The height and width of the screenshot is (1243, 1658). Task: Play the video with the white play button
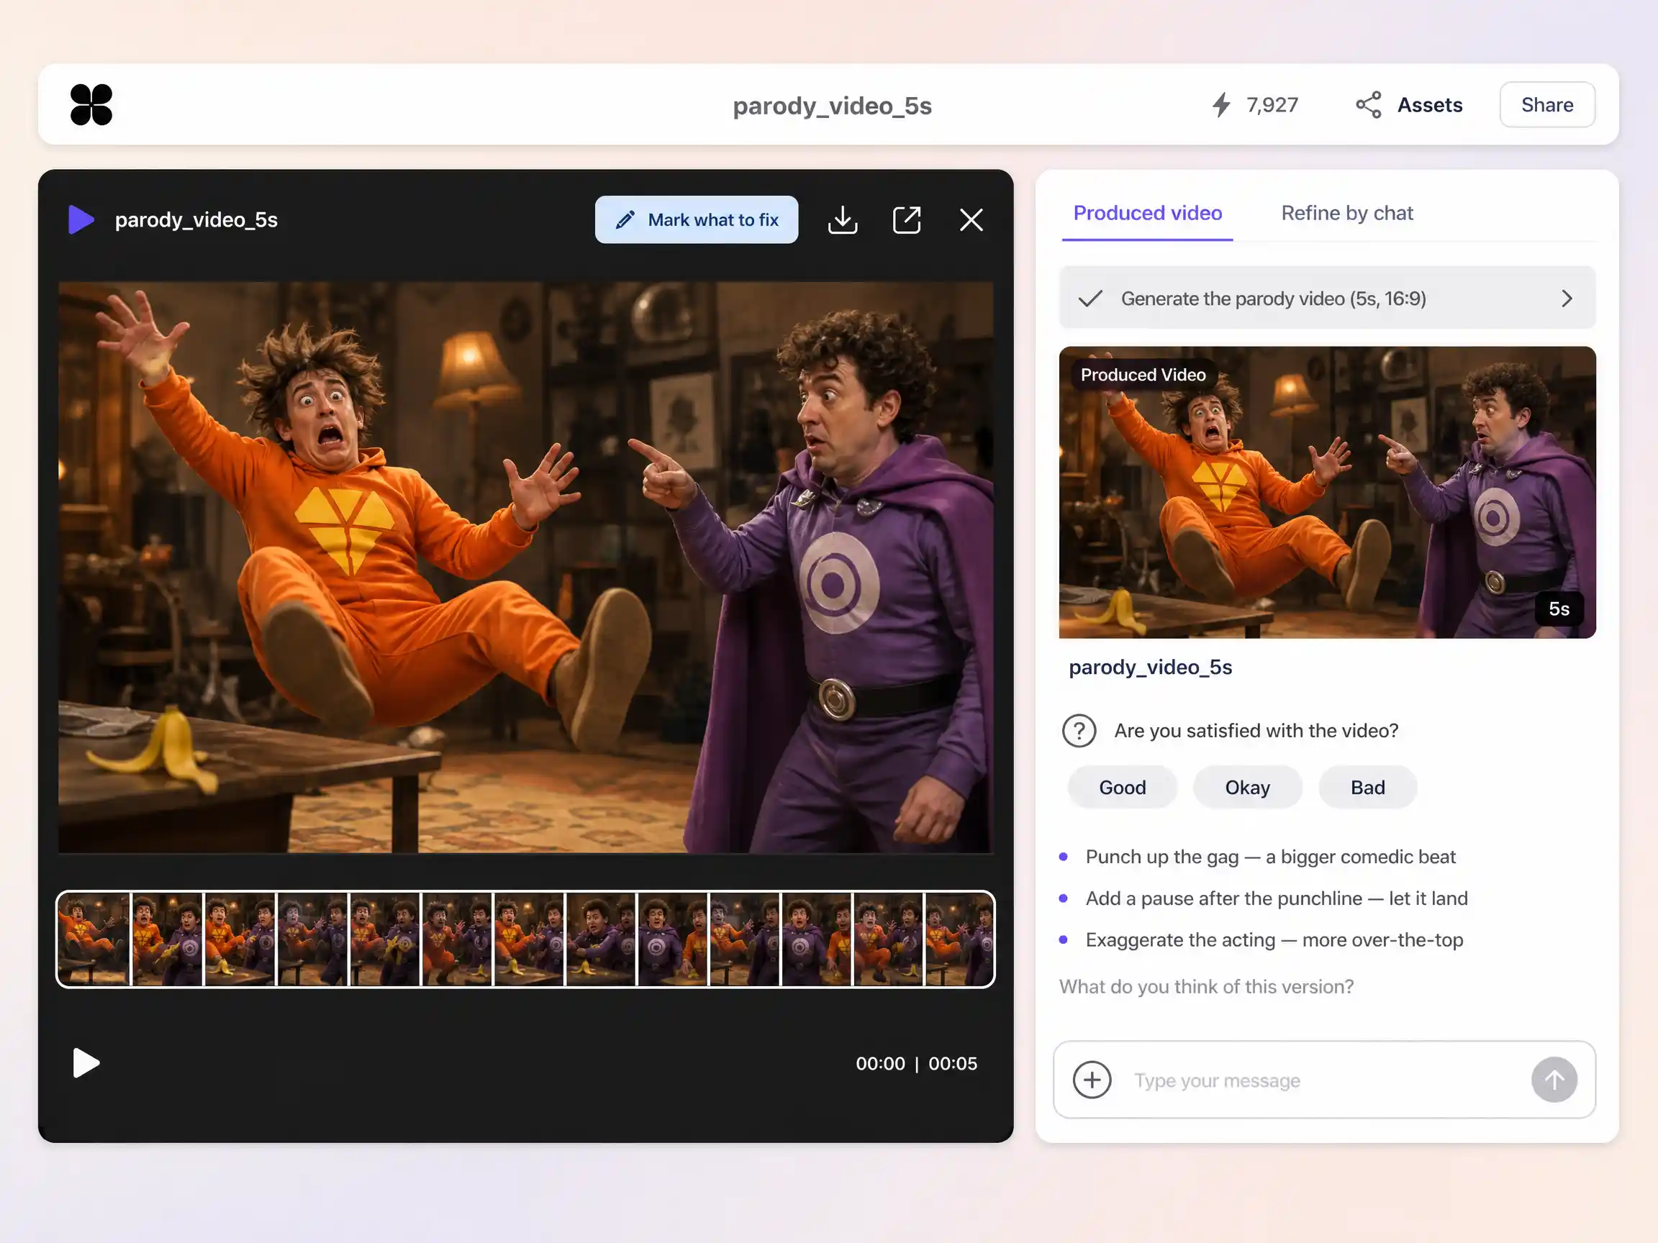click(x=86, y=1062)
